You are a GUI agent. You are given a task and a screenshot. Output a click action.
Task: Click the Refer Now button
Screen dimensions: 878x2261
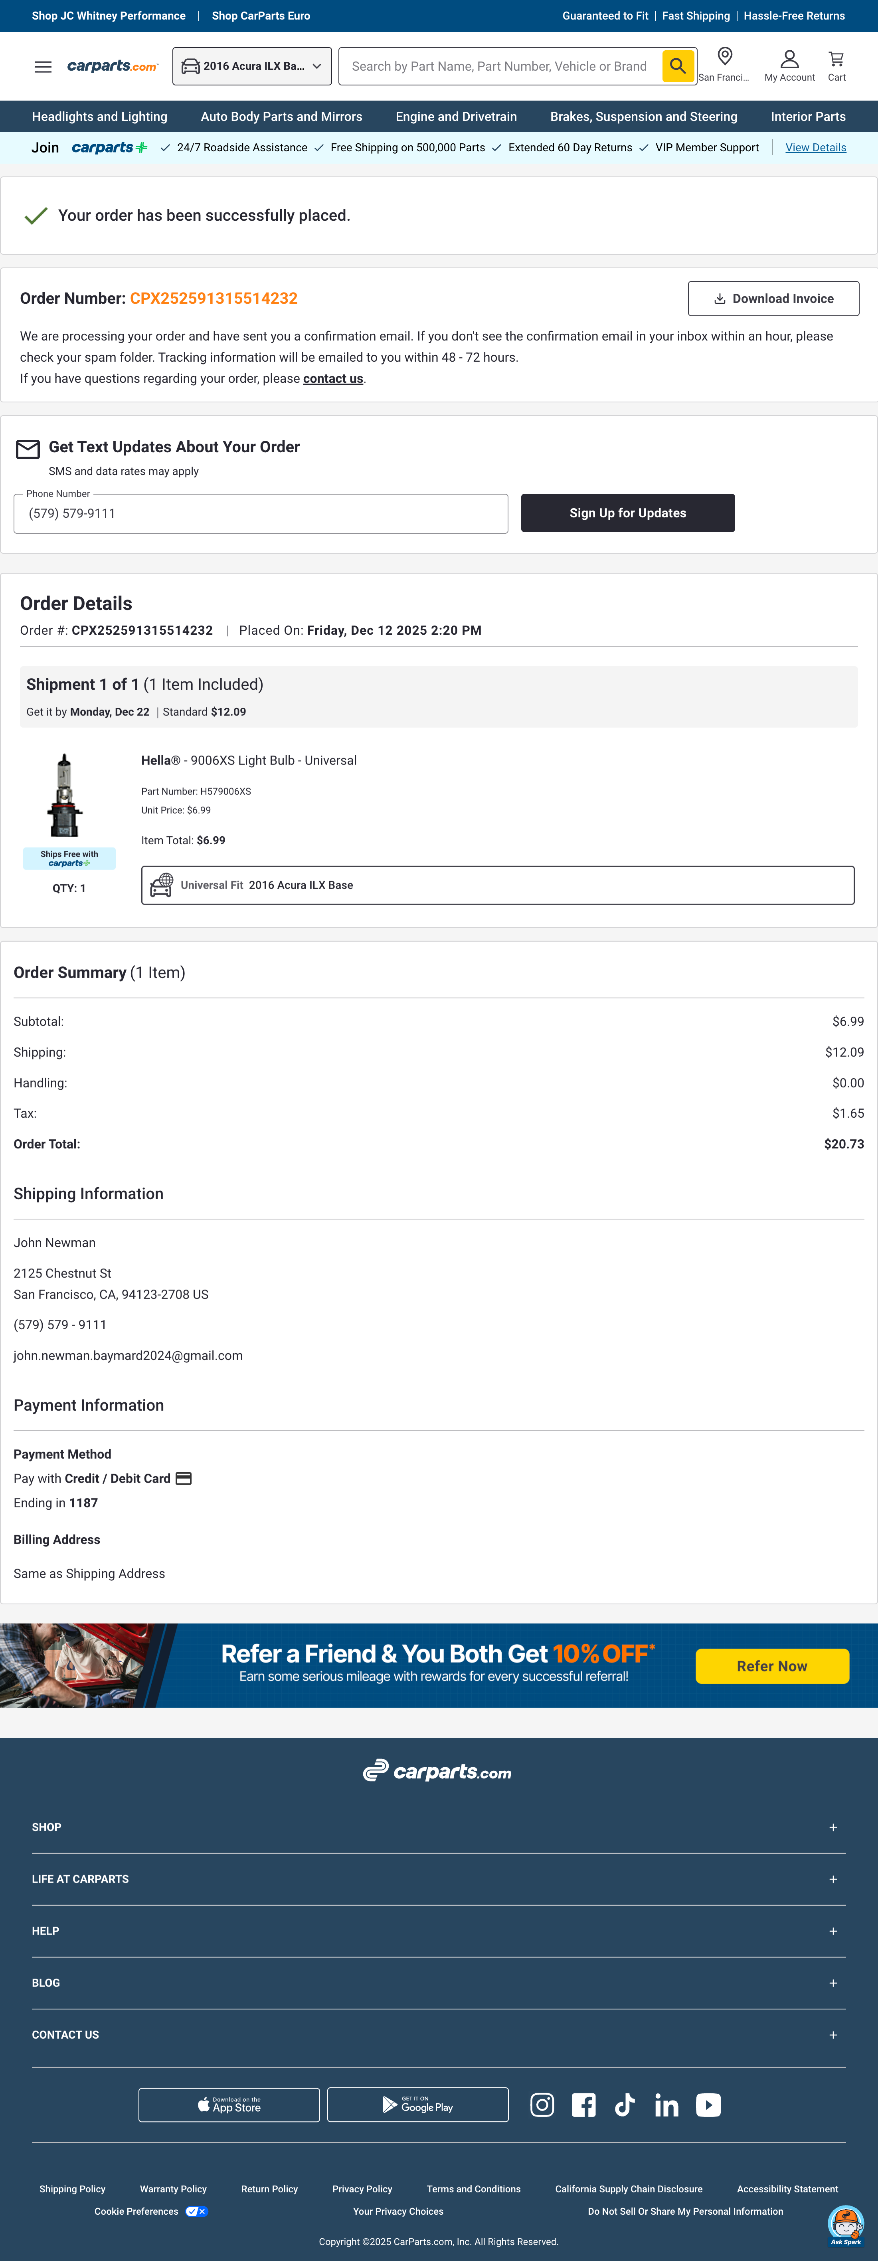[x=772, y=1665]
